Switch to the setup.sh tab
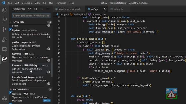Image resolution: width=186 pixels, height=104 pixels. (x=119, y=9)
